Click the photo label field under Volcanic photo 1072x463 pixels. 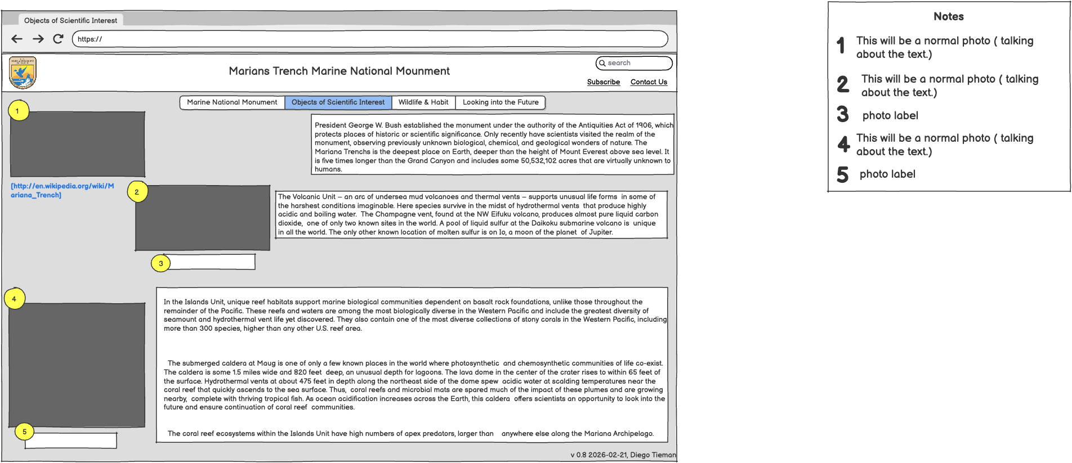pyautogui.click(x=209, y=262)
